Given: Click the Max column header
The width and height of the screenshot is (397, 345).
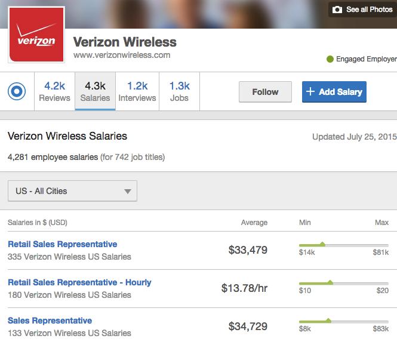Looking at the screenshot, I should coord(382,223).
